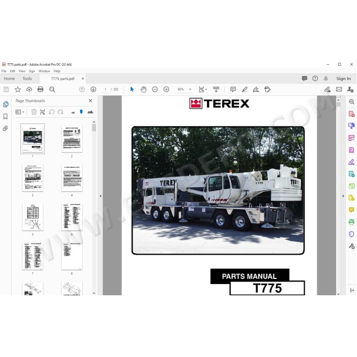
Task: Rotate page clockwise in thumbnails panel
Action: click(x=60, y=112)
